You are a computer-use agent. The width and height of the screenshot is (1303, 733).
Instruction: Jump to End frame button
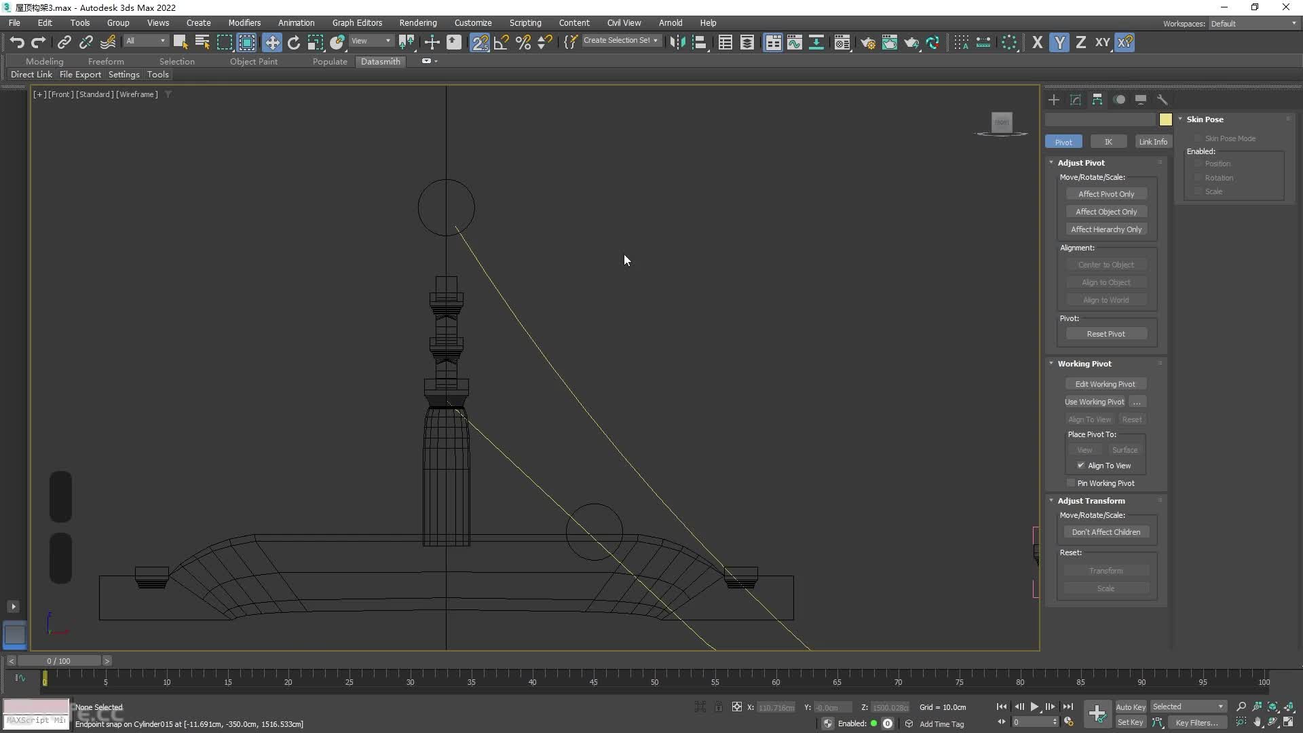coord(1068,707)
